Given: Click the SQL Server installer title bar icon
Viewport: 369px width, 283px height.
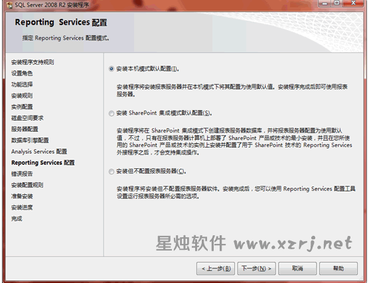Looking at the screenshot, I should [10, 5].
